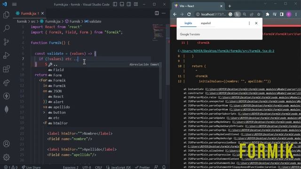Screen dimensions: 301x169
Task: Click the Google Translate icon in the address bar
Action: (x=237, y=15)
